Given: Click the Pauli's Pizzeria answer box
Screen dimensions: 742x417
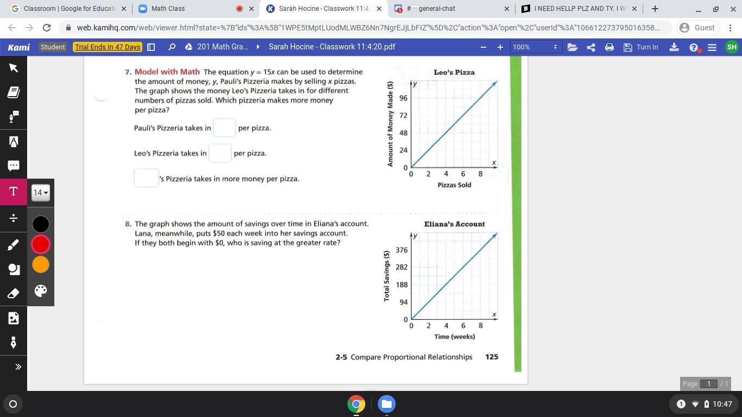Looking at the screenshot, I should tap(224, 128).
